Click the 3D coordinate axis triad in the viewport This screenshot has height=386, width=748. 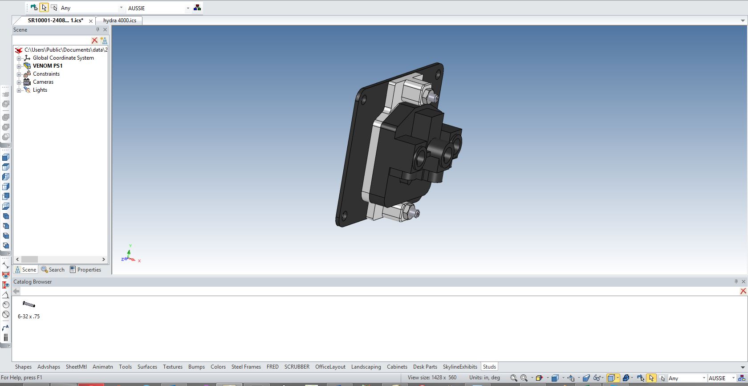point(130,254)
